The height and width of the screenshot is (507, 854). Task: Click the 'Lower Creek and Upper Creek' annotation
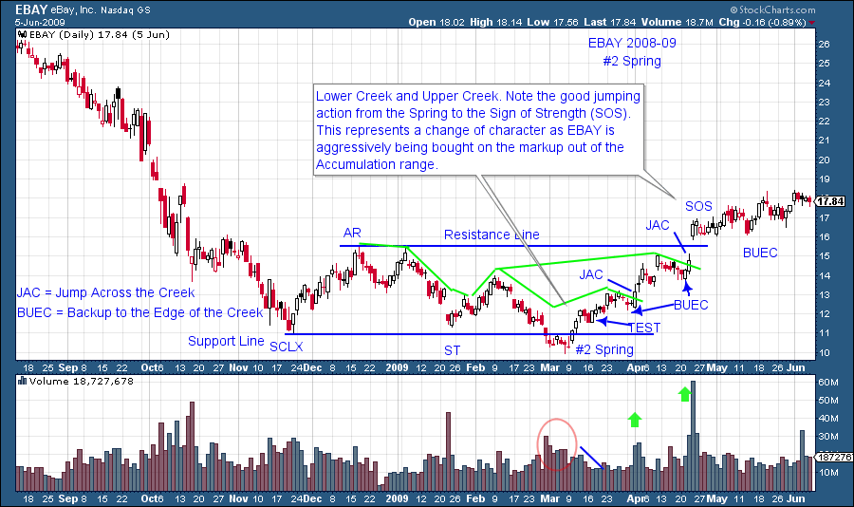tap(478, 130)
